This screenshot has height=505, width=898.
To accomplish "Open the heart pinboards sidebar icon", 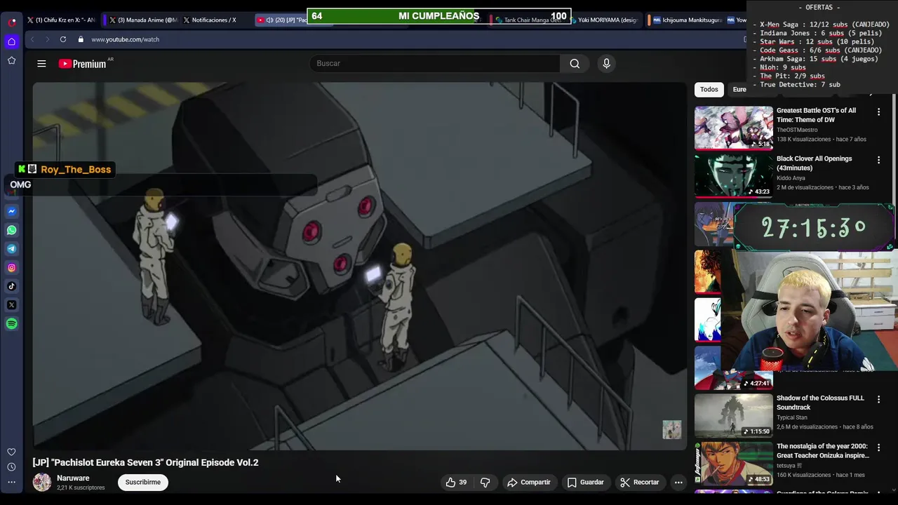I will coord(11,452).
